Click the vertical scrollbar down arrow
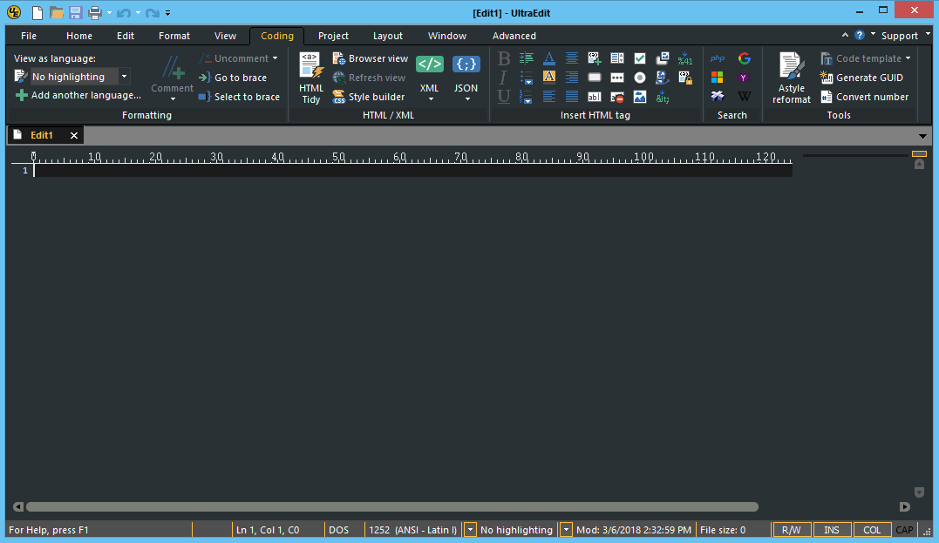Screen dimensions: 939x543 pyautogui.click(x=919, y=492)
